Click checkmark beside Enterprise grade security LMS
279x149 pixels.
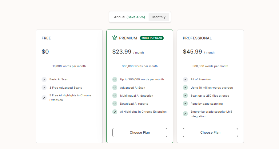185,114
